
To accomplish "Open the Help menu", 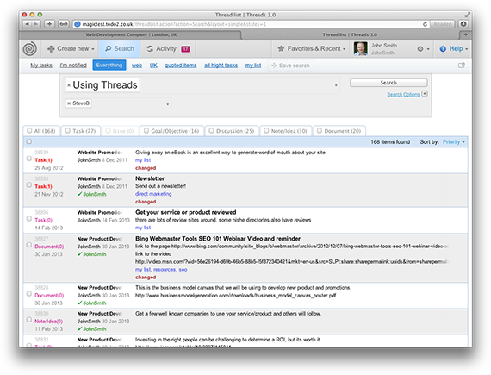I will (453, 48).
